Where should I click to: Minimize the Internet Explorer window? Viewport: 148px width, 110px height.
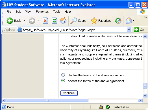pyautogui.click(x=131, y=5)
